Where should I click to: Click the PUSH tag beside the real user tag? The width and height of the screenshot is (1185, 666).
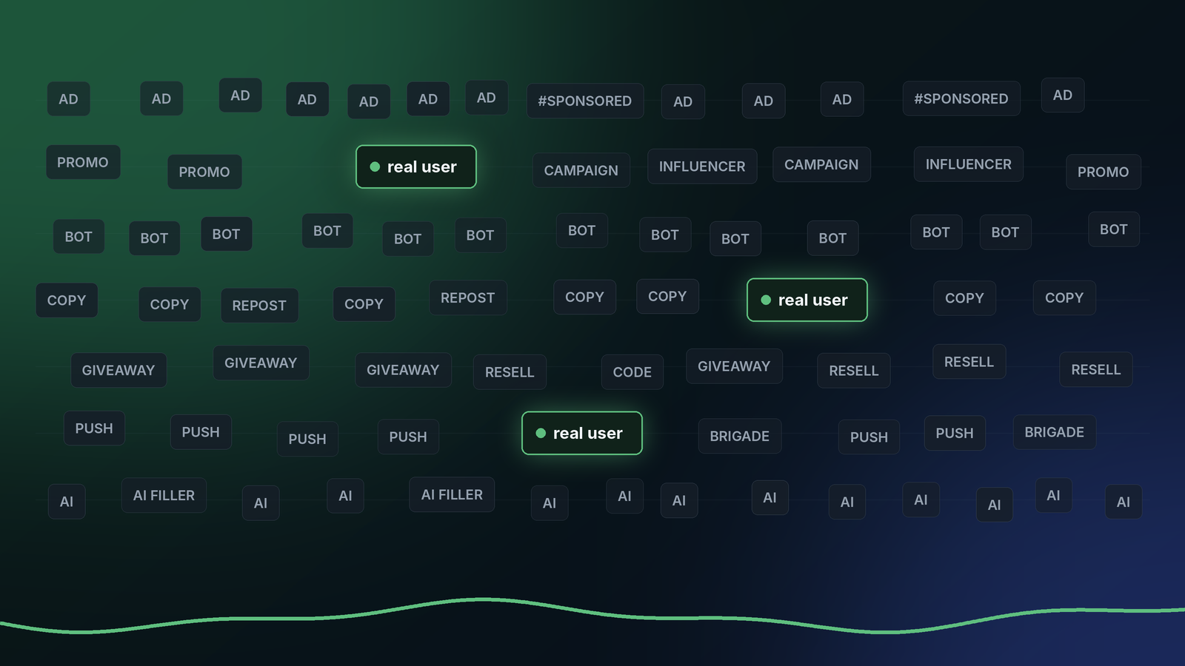(408, 437)
